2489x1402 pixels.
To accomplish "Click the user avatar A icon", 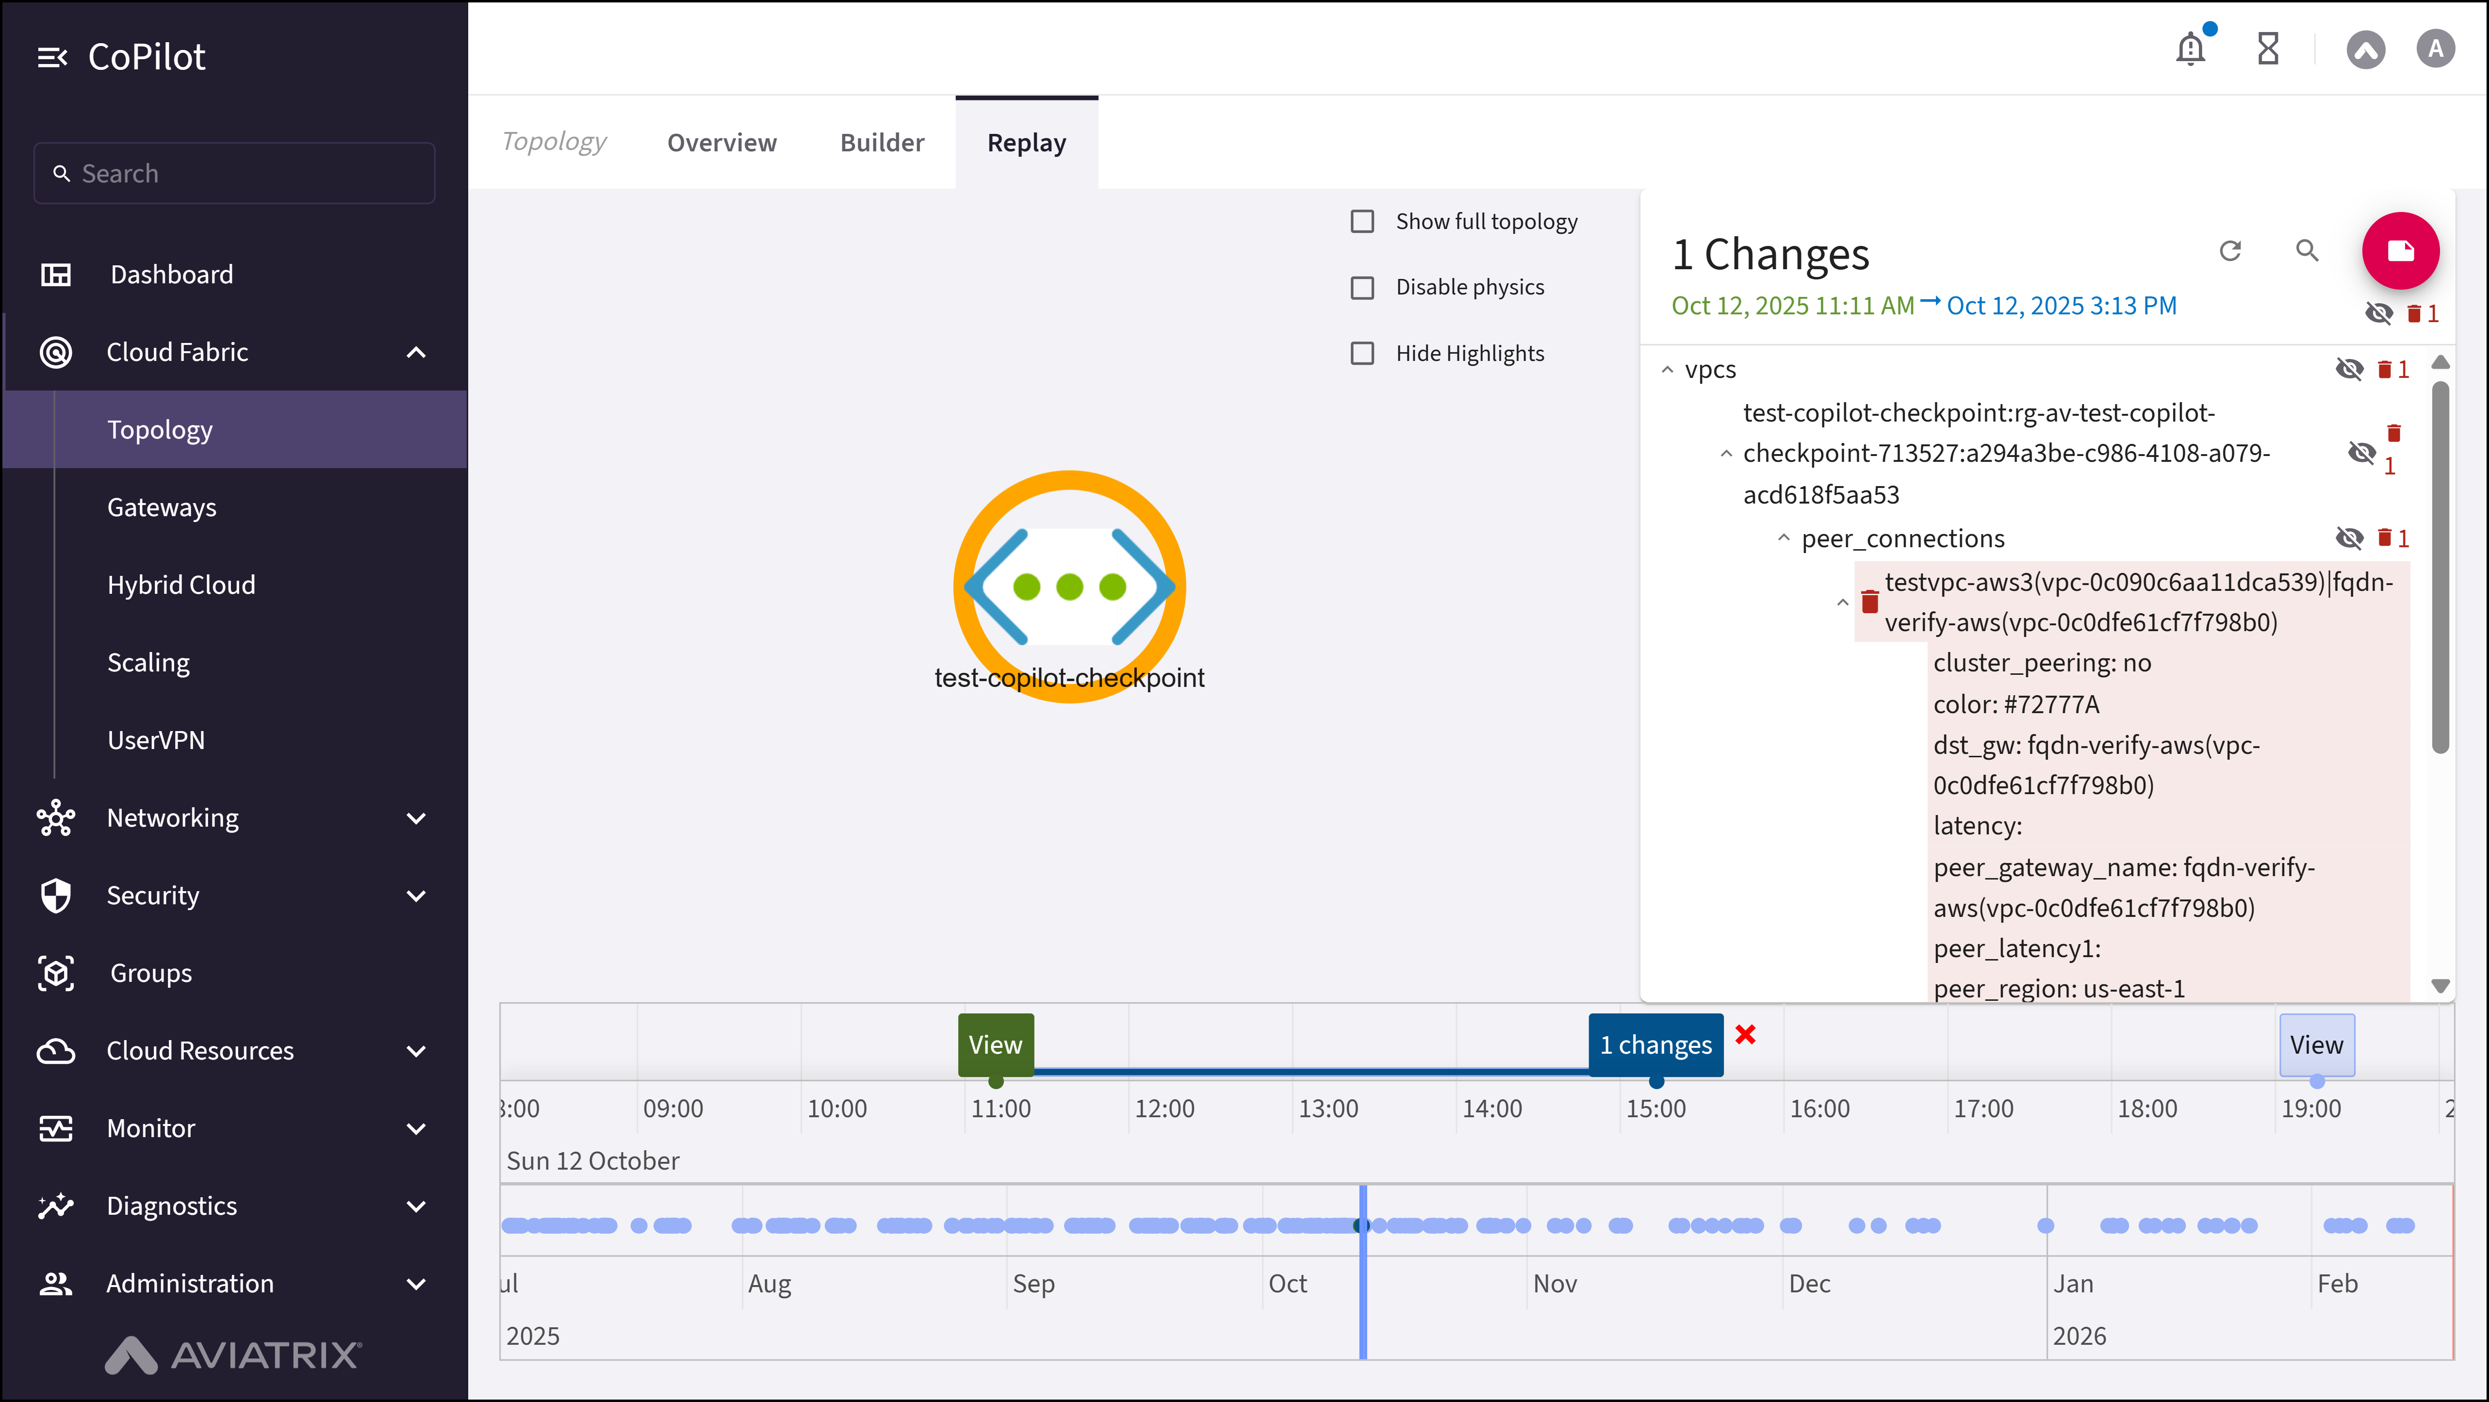I will [x=2435, y=49].
